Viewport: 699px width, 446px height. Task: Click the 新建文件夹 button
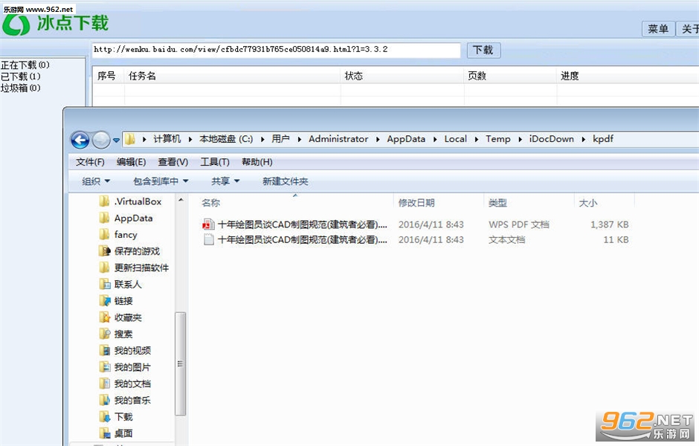coord(286,181)
